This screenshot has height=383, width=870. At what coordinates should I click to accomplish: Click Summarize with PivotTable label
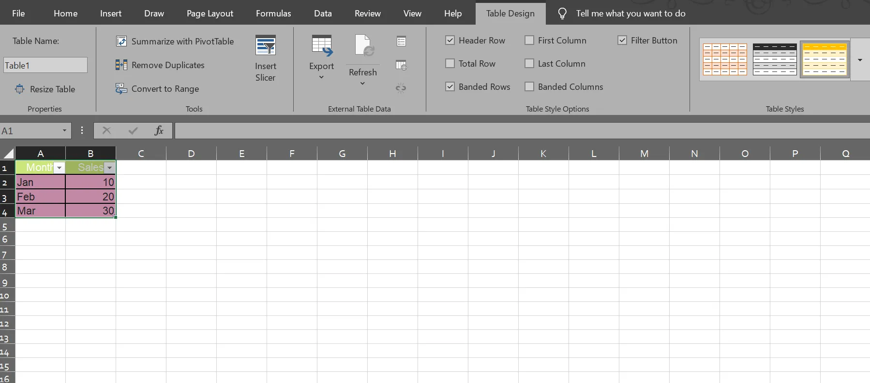182,41
